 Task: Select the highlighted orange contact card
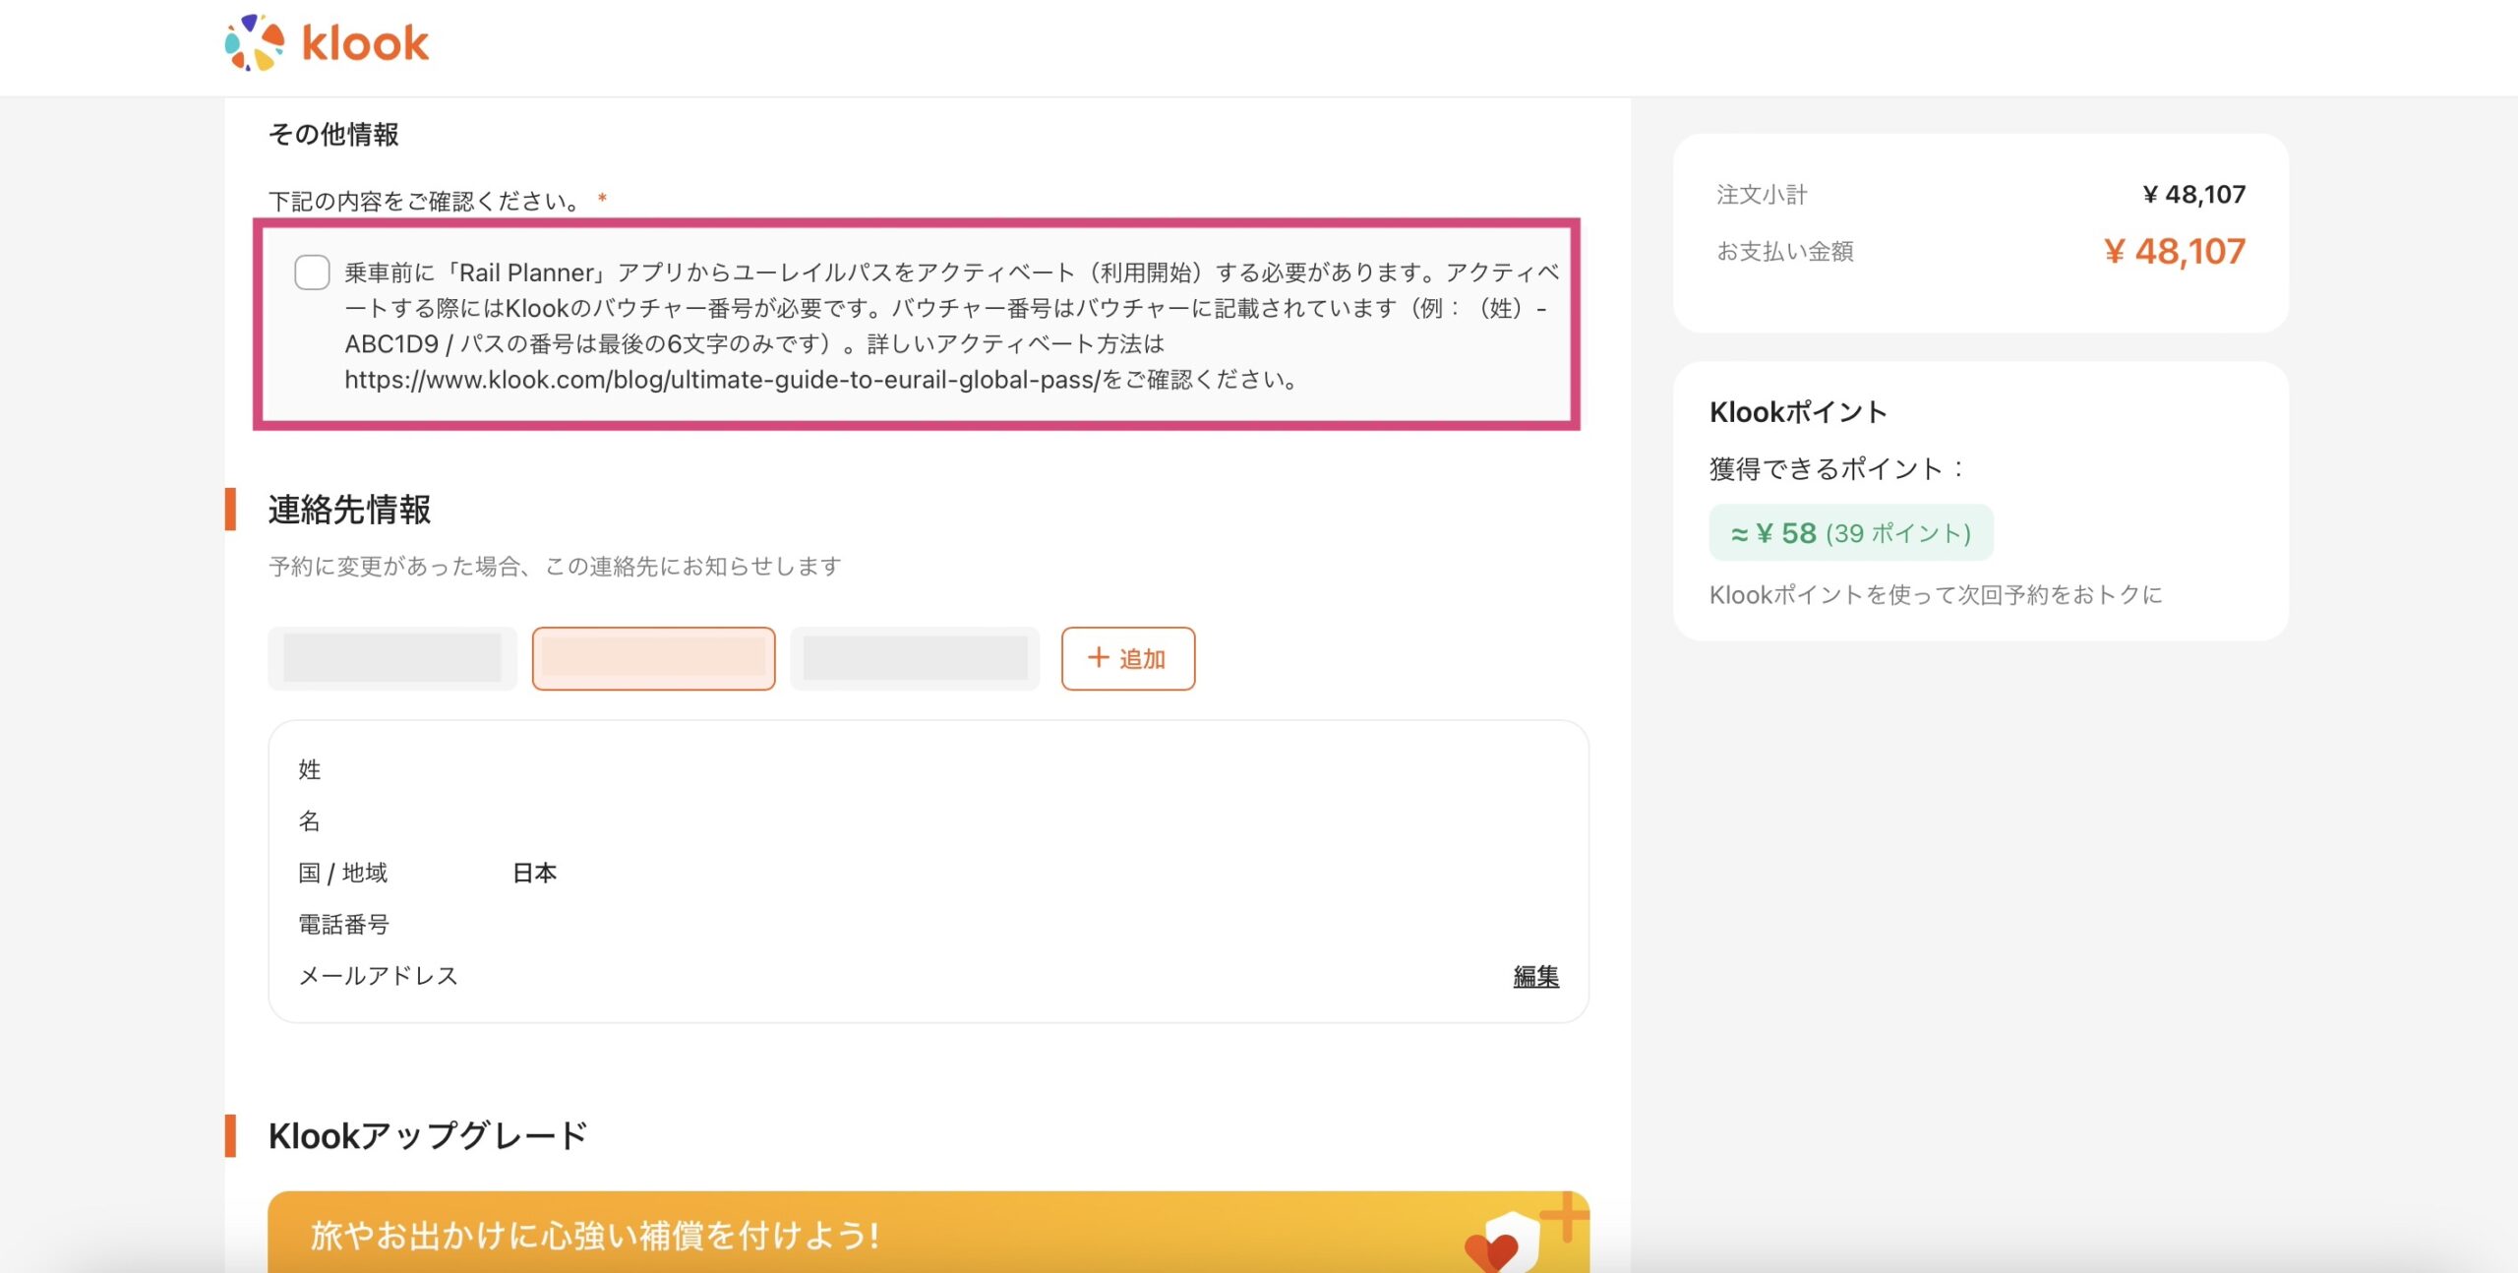pos(653,658)
